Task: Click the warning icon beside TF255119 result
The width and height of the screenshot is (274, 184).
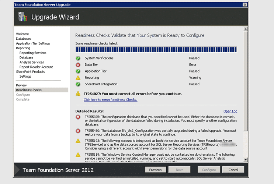Action: (78, 155)
